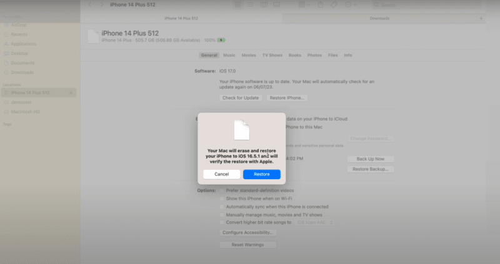Click the Configure Accessibility... button
Viewport: 500px width, 264px height.
coord(247,232)
